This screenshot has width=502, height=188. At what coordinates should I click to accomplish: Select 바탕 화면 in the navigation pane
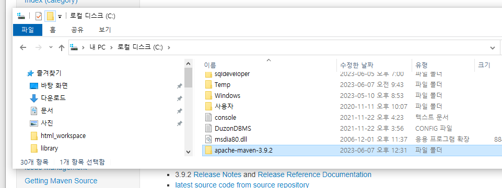click(54, 85)
